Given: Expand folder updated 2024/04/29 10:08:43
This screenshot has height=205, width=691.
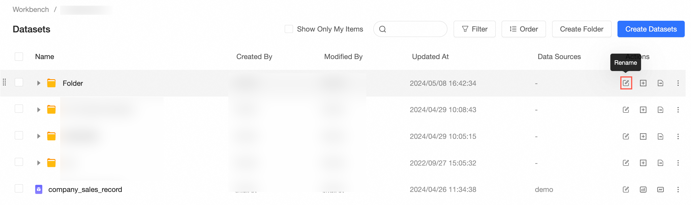Looking at the screenshot, I should tap(39, 110).
